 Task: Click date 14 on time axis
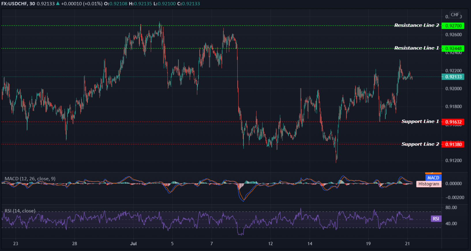click(x=310, y=244)
